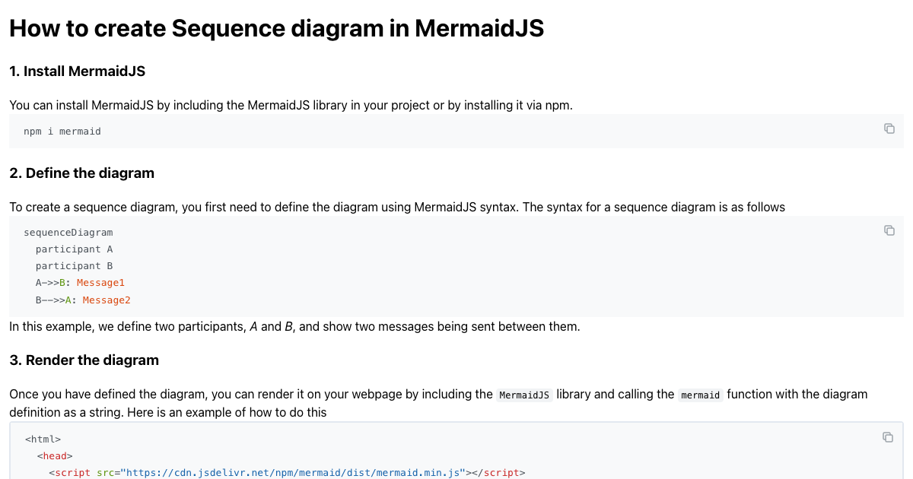The image size is (913, 479).
Task: Click the clipboard icon on the bottom code block
Action: (887, 436)
